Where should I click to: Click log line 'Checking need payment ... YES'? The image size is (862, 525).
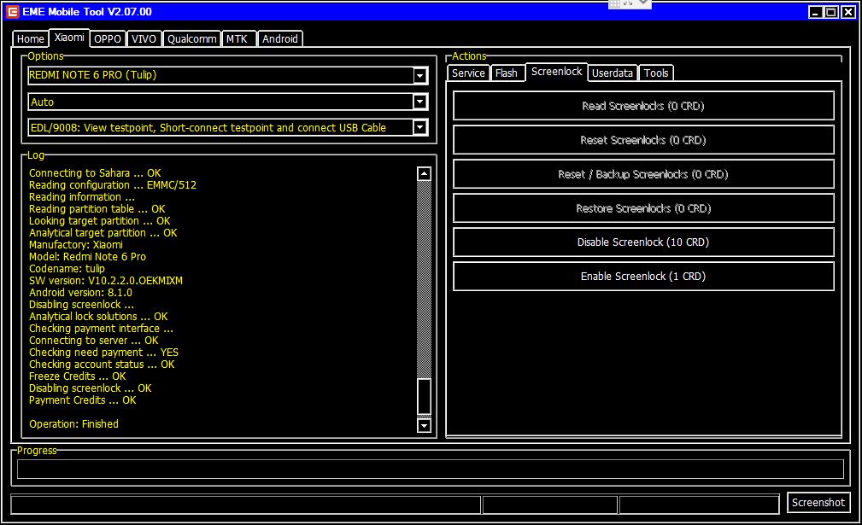103,353
